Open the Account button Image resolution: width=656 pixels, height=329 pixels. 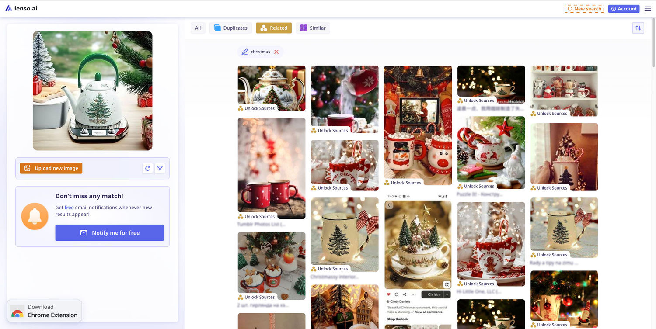[x=624, y=9]
